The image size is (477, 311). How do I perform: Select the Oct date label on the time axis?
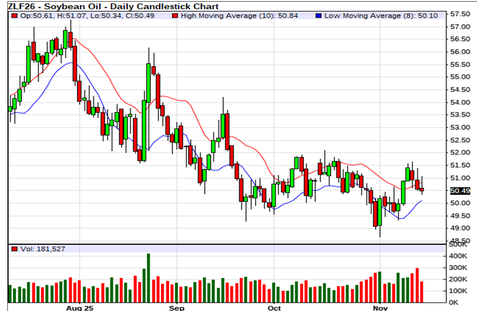coord(274,308)
